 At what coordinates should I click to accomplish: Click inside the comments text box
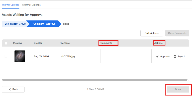126,56
